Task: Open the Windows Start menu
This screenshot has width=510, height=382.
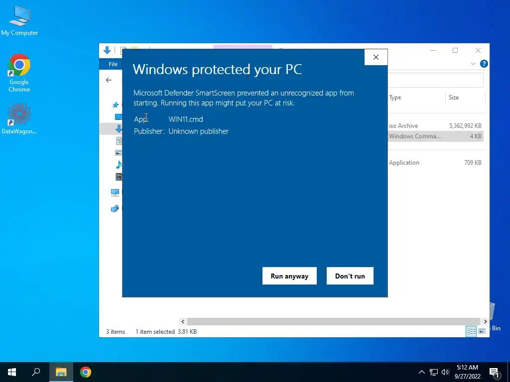Action: tap(12, 372)
